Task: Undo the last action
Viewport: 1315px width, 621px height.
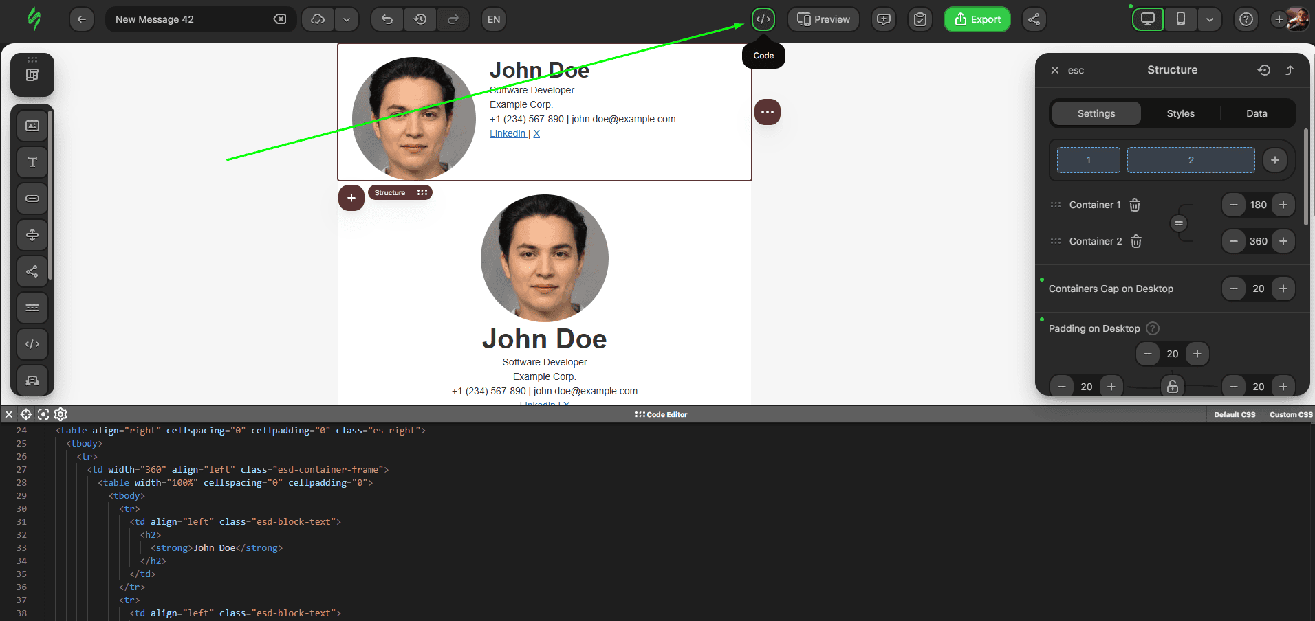Action: click(387, 19)
